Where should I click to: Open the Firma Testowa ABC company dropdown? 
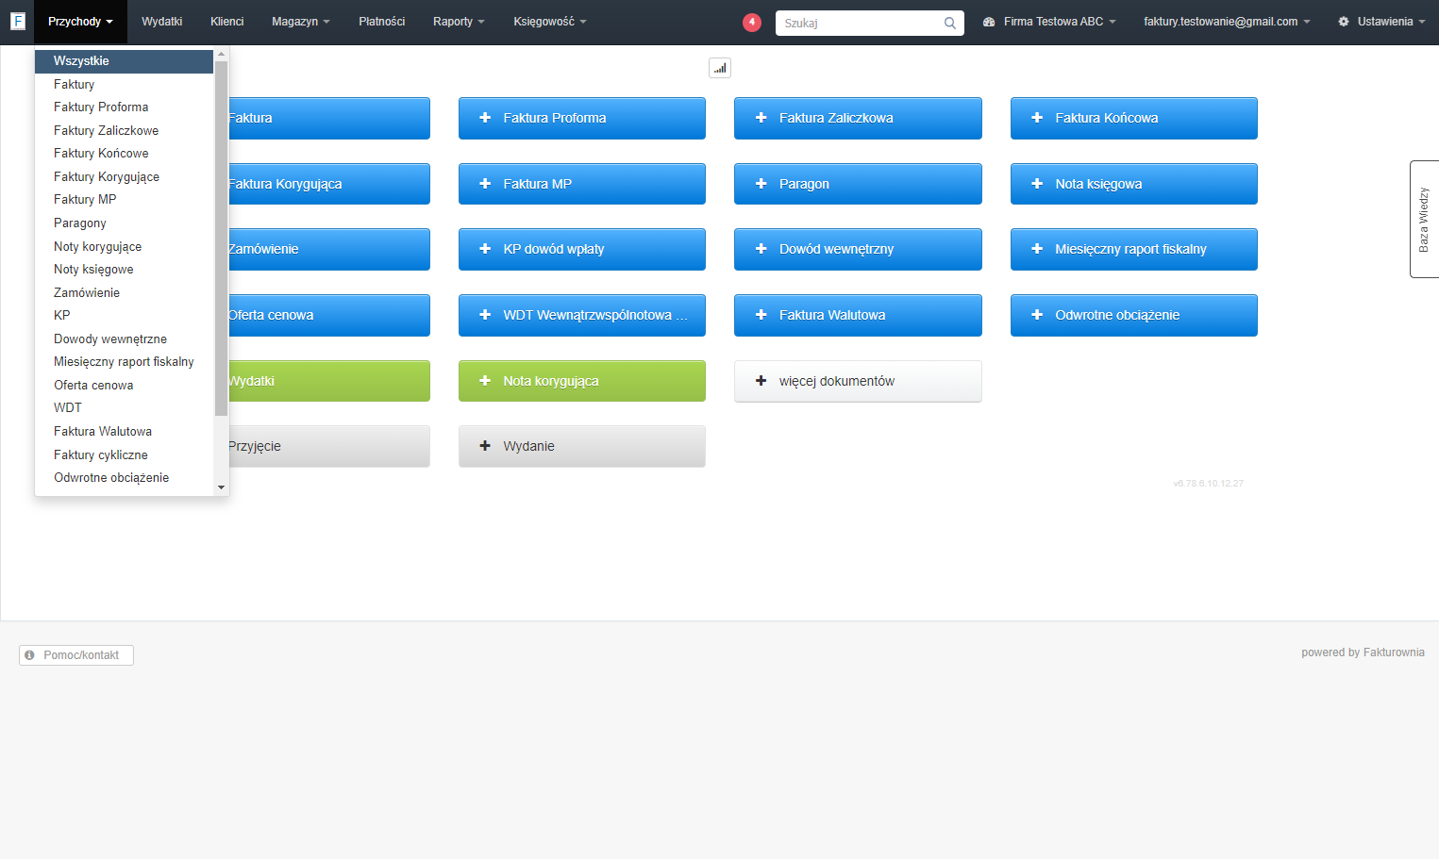(x=1049, y=22)
